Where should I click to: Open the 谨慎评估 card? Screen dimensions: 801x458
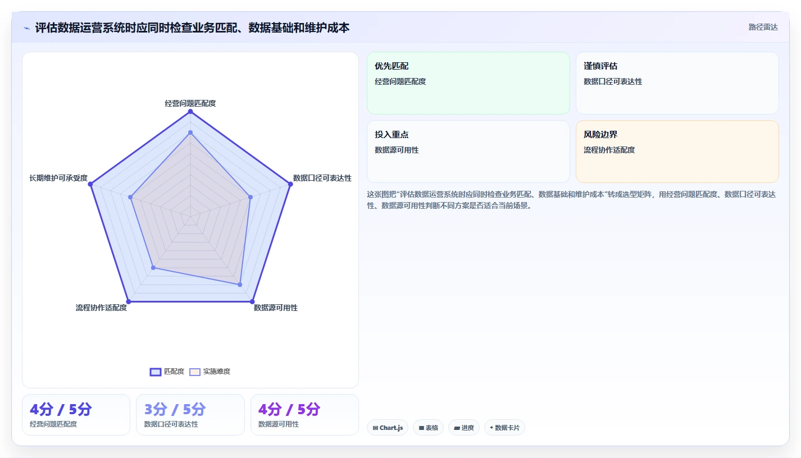pos(677,83)
